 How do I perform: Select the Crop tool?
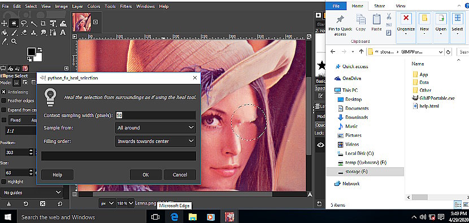coord(43,23)
